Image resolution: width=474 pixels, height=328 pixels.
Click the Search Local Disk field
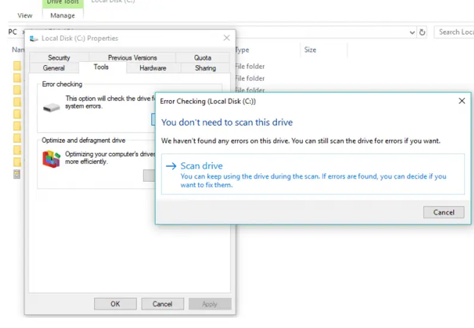click(454, 32)
